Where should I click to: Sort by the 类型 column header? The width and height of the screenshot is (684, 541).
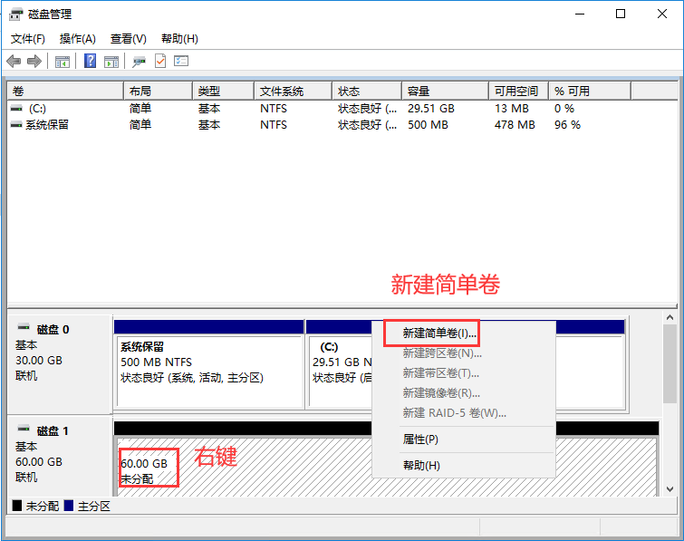(224, 92)
